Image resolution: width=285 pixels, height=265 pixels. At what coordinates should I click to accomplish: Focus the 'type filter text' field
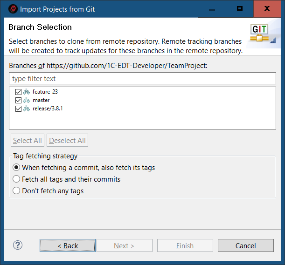(142, 79)
